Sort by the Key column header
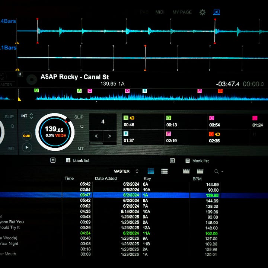Viewport: 268px width, 268px height. (x=147, y=179)
